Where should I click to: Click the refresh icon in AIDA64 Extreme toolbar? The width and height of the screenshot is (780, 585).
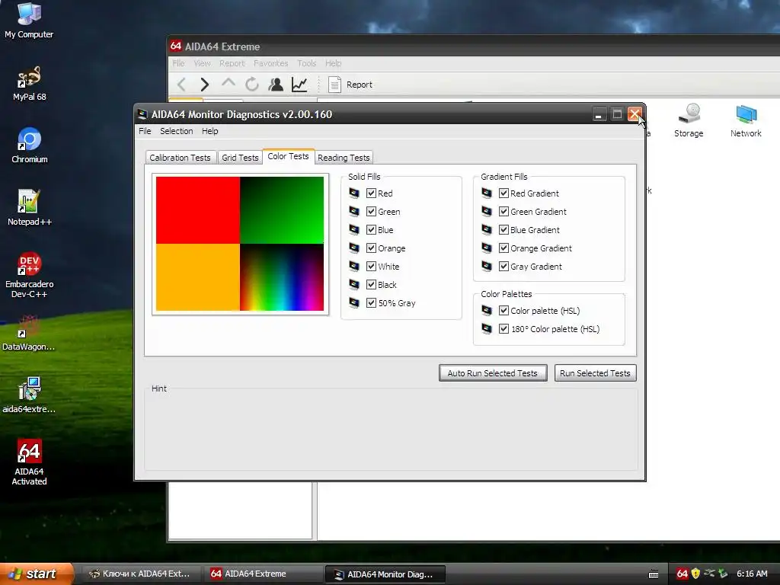click(x=251, y=85)
